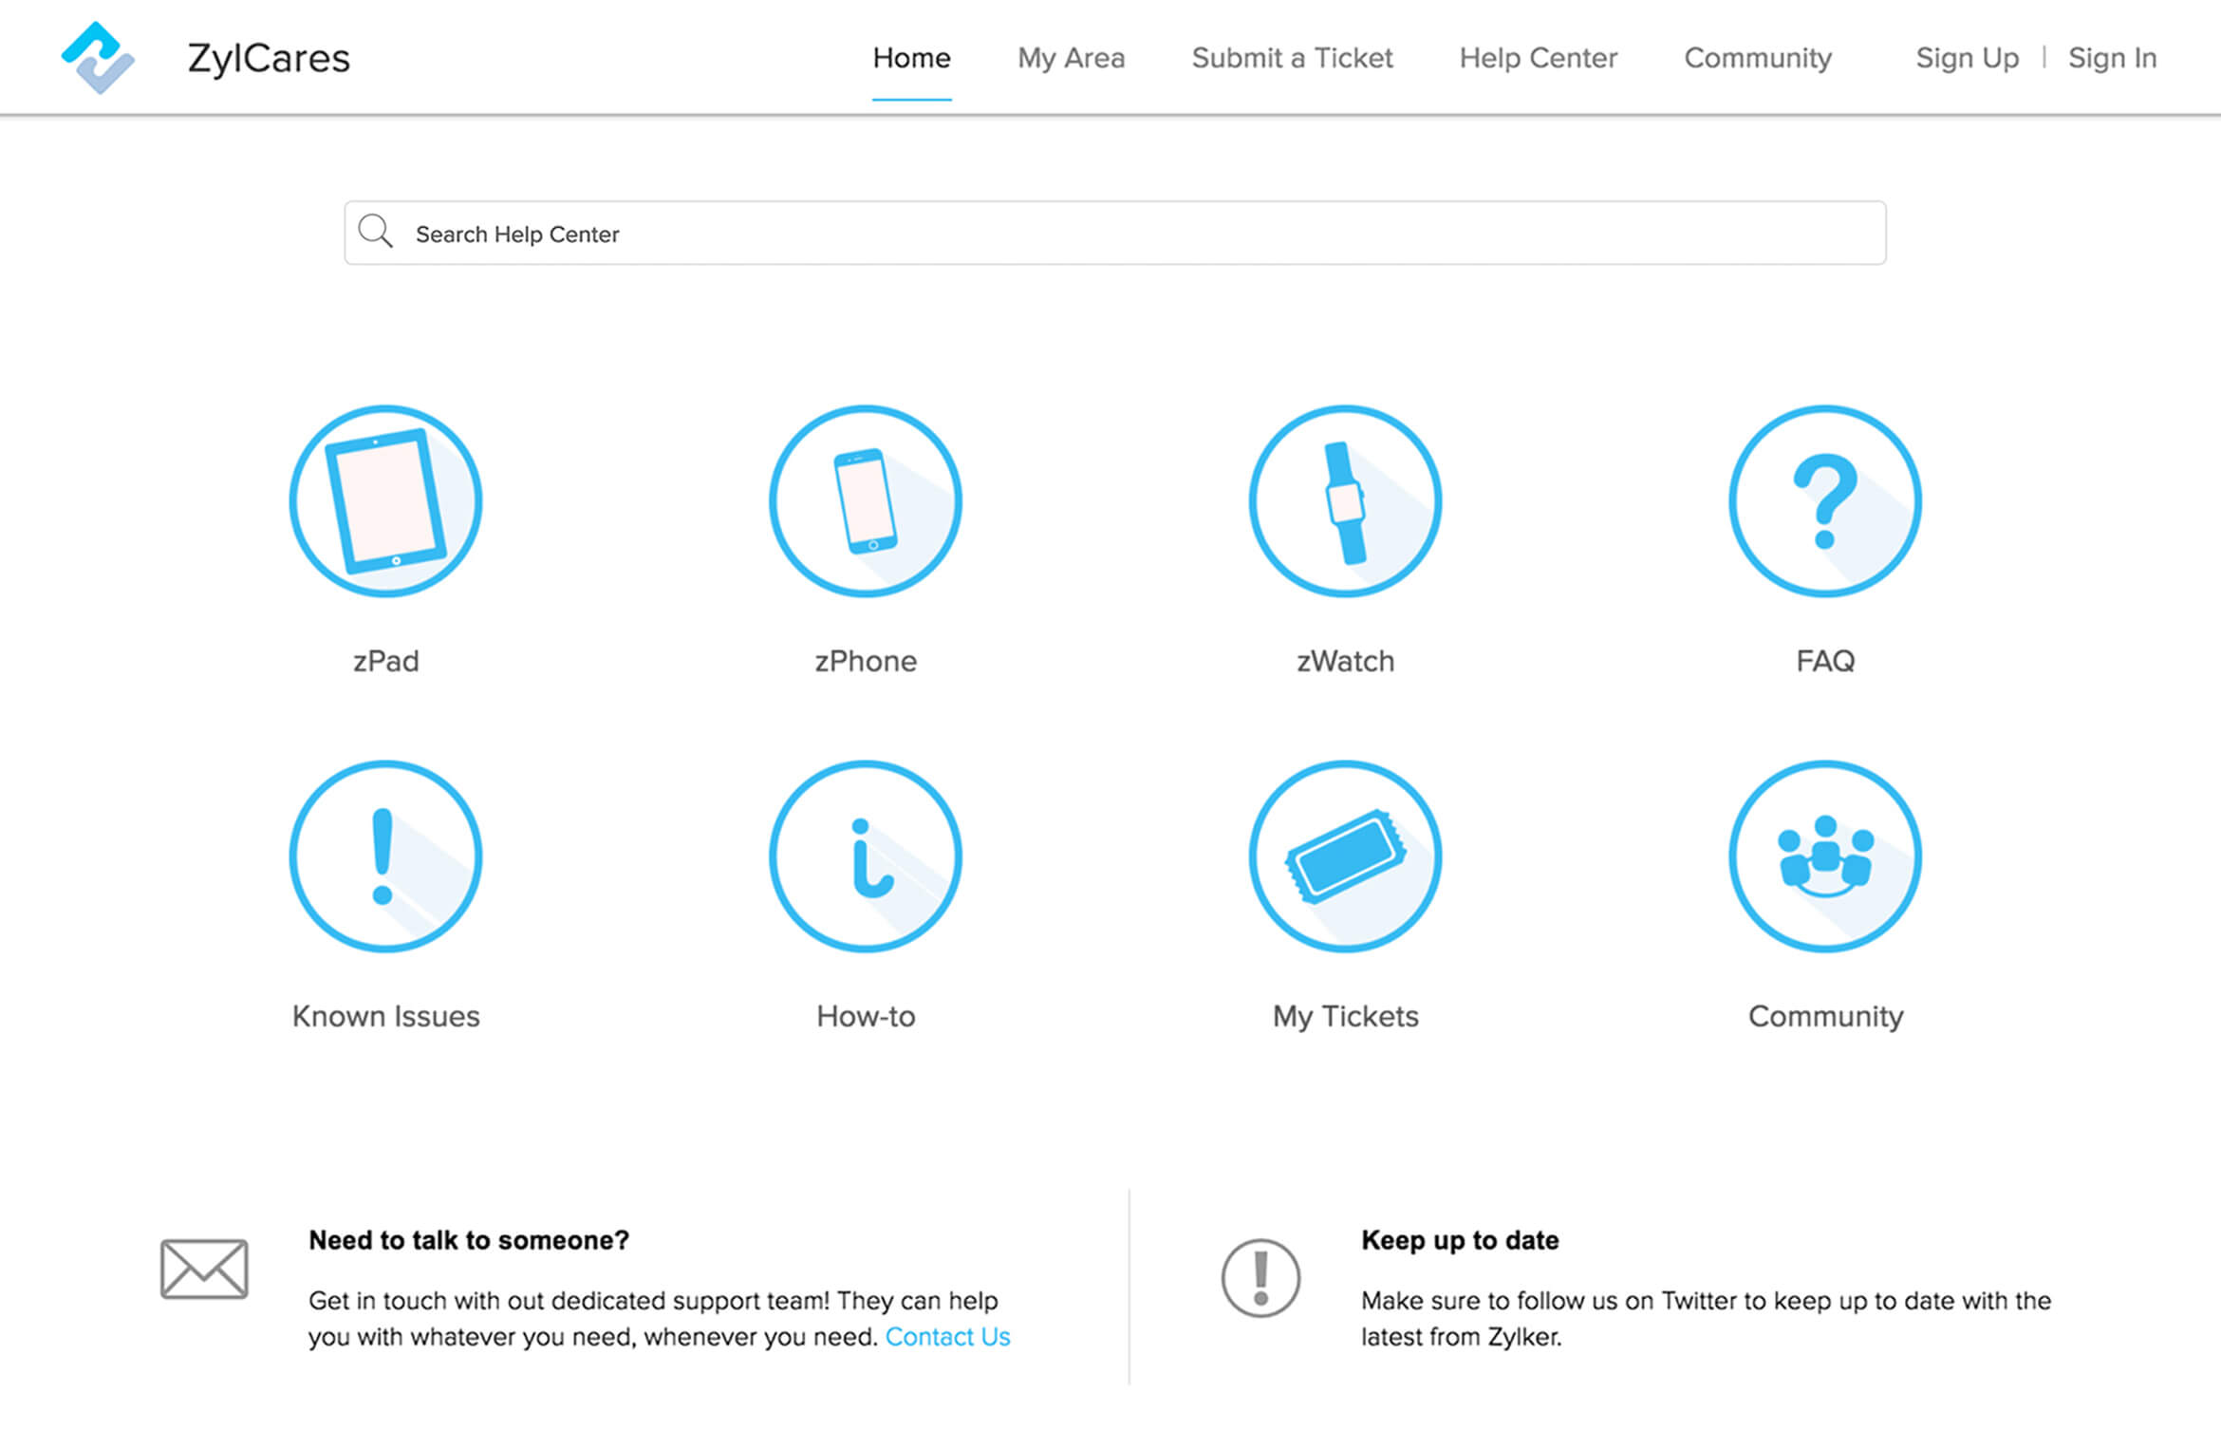2221x1449 pixels.
Task: Open the My Tickets ticket icon
Action: point(1345,856)
